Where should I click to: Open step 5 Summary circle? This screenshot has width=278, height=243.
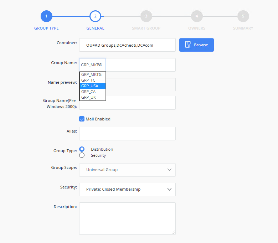[x=243, y=16]
